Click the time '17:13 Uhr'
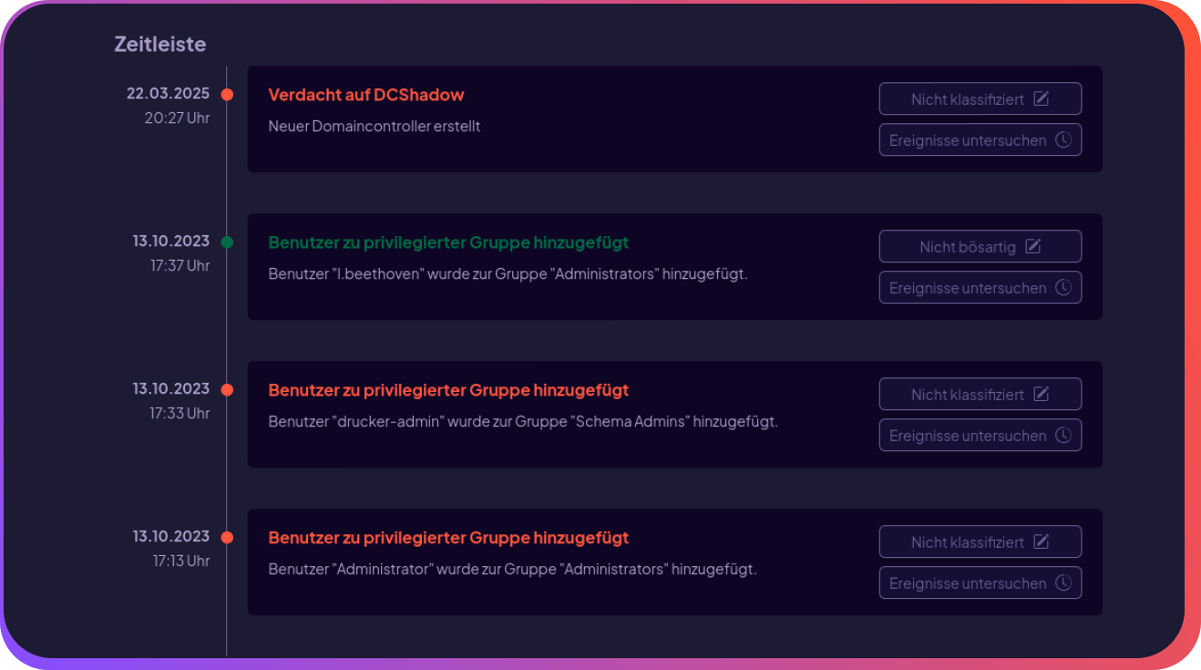Screen dimensions: 1201x670 point(181,561)
